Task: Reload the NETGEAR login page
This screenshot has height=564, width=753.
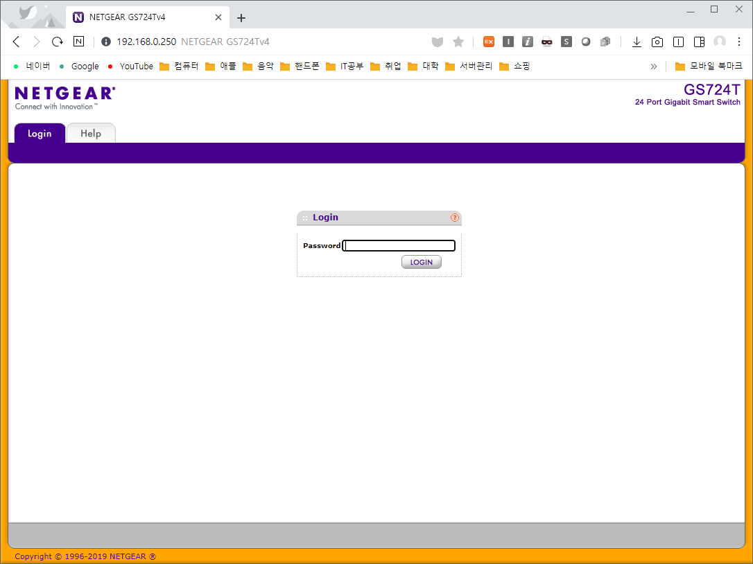Action: tap(57, 42)
